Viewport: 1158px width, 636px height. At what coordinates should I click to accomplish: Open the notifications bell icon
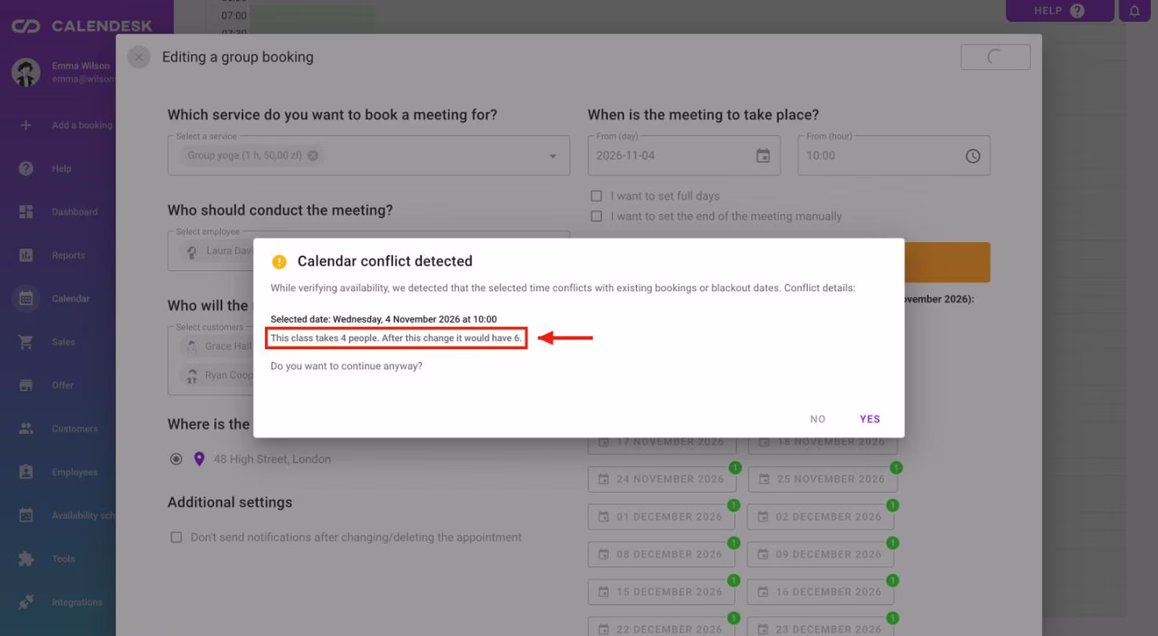pyautogui.click(x=1134, y=11)
